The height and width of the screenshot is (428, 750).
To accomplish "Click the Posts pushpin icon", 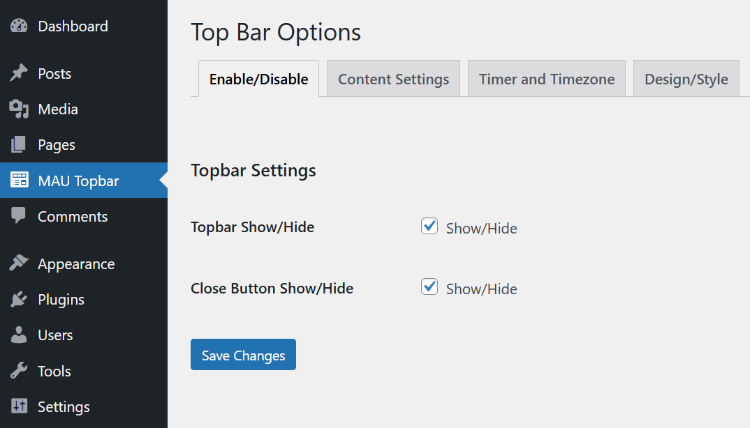I will pos(19,73).
